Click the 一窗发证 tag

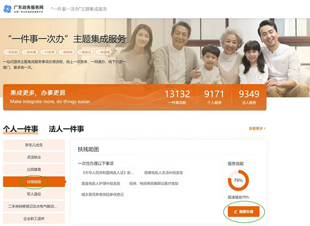(x=85, y=52)
